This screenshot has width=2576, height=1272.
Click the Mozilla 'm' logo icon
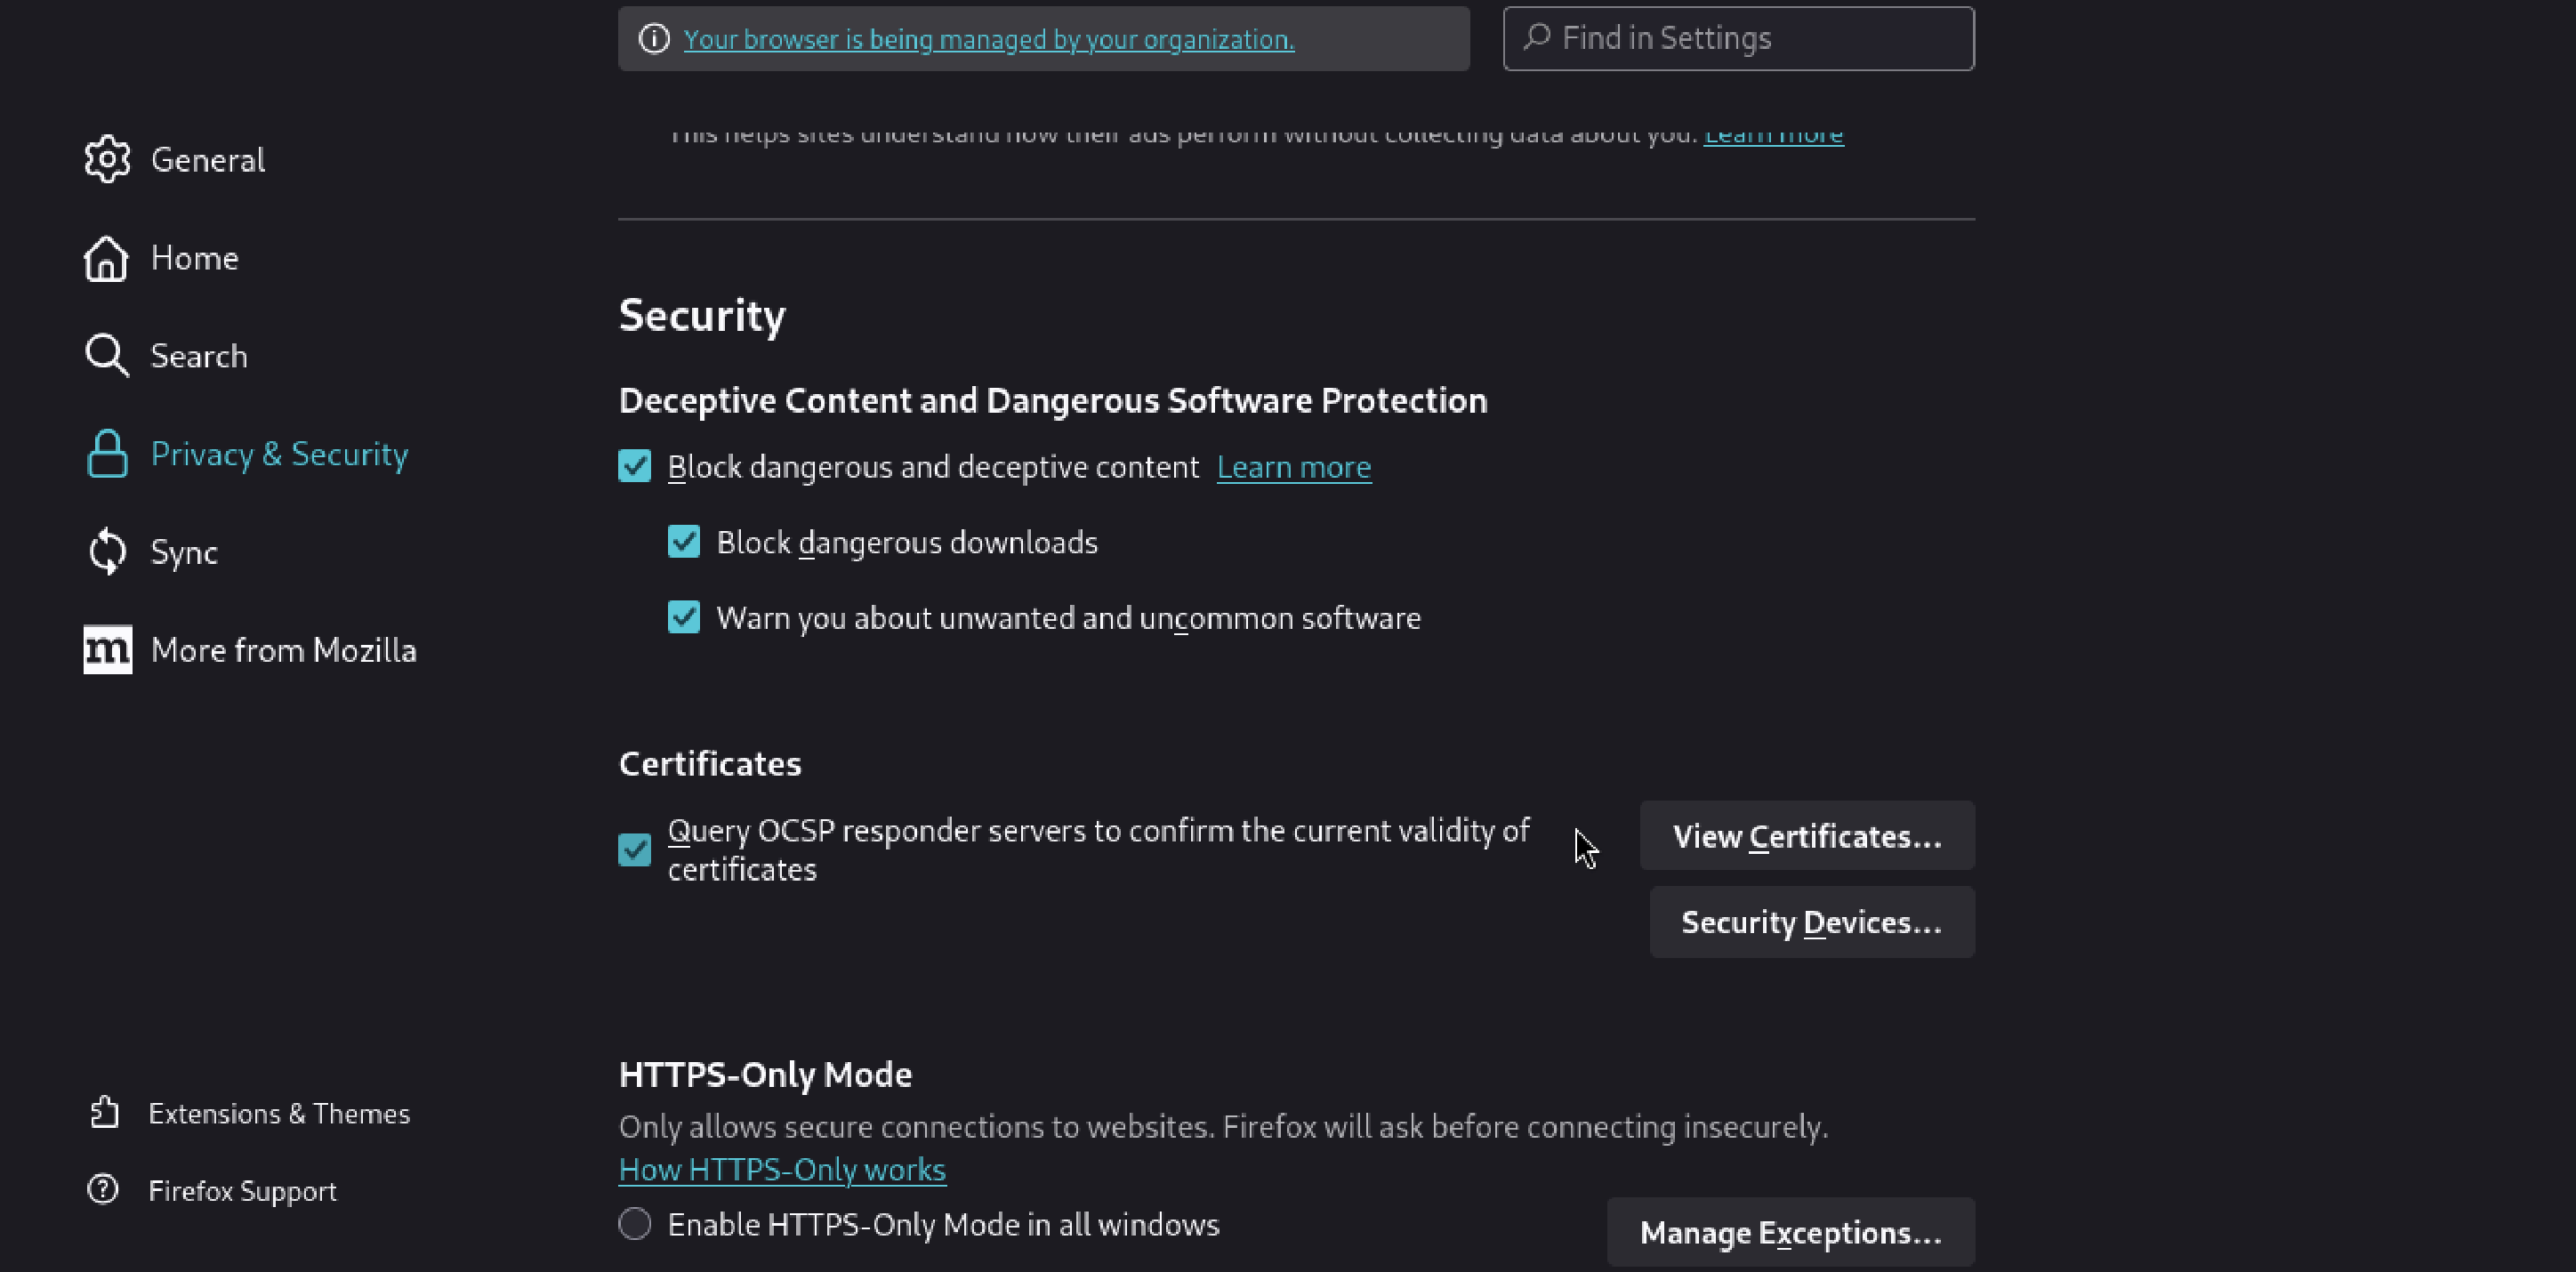[x=107, y=650]
